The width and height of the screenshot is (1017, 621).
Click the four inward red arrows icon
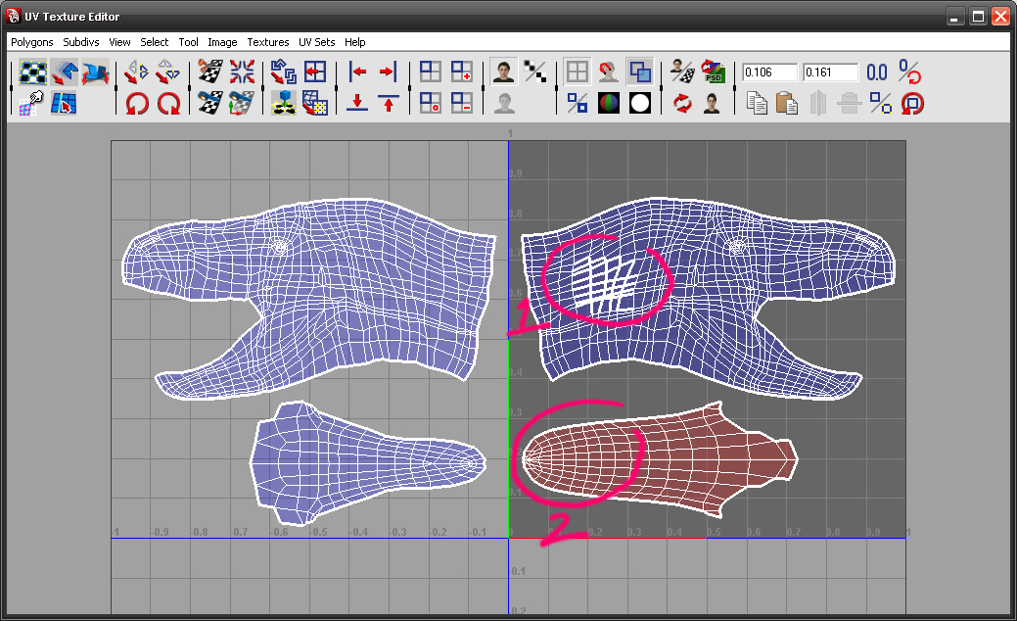[242, 72]
